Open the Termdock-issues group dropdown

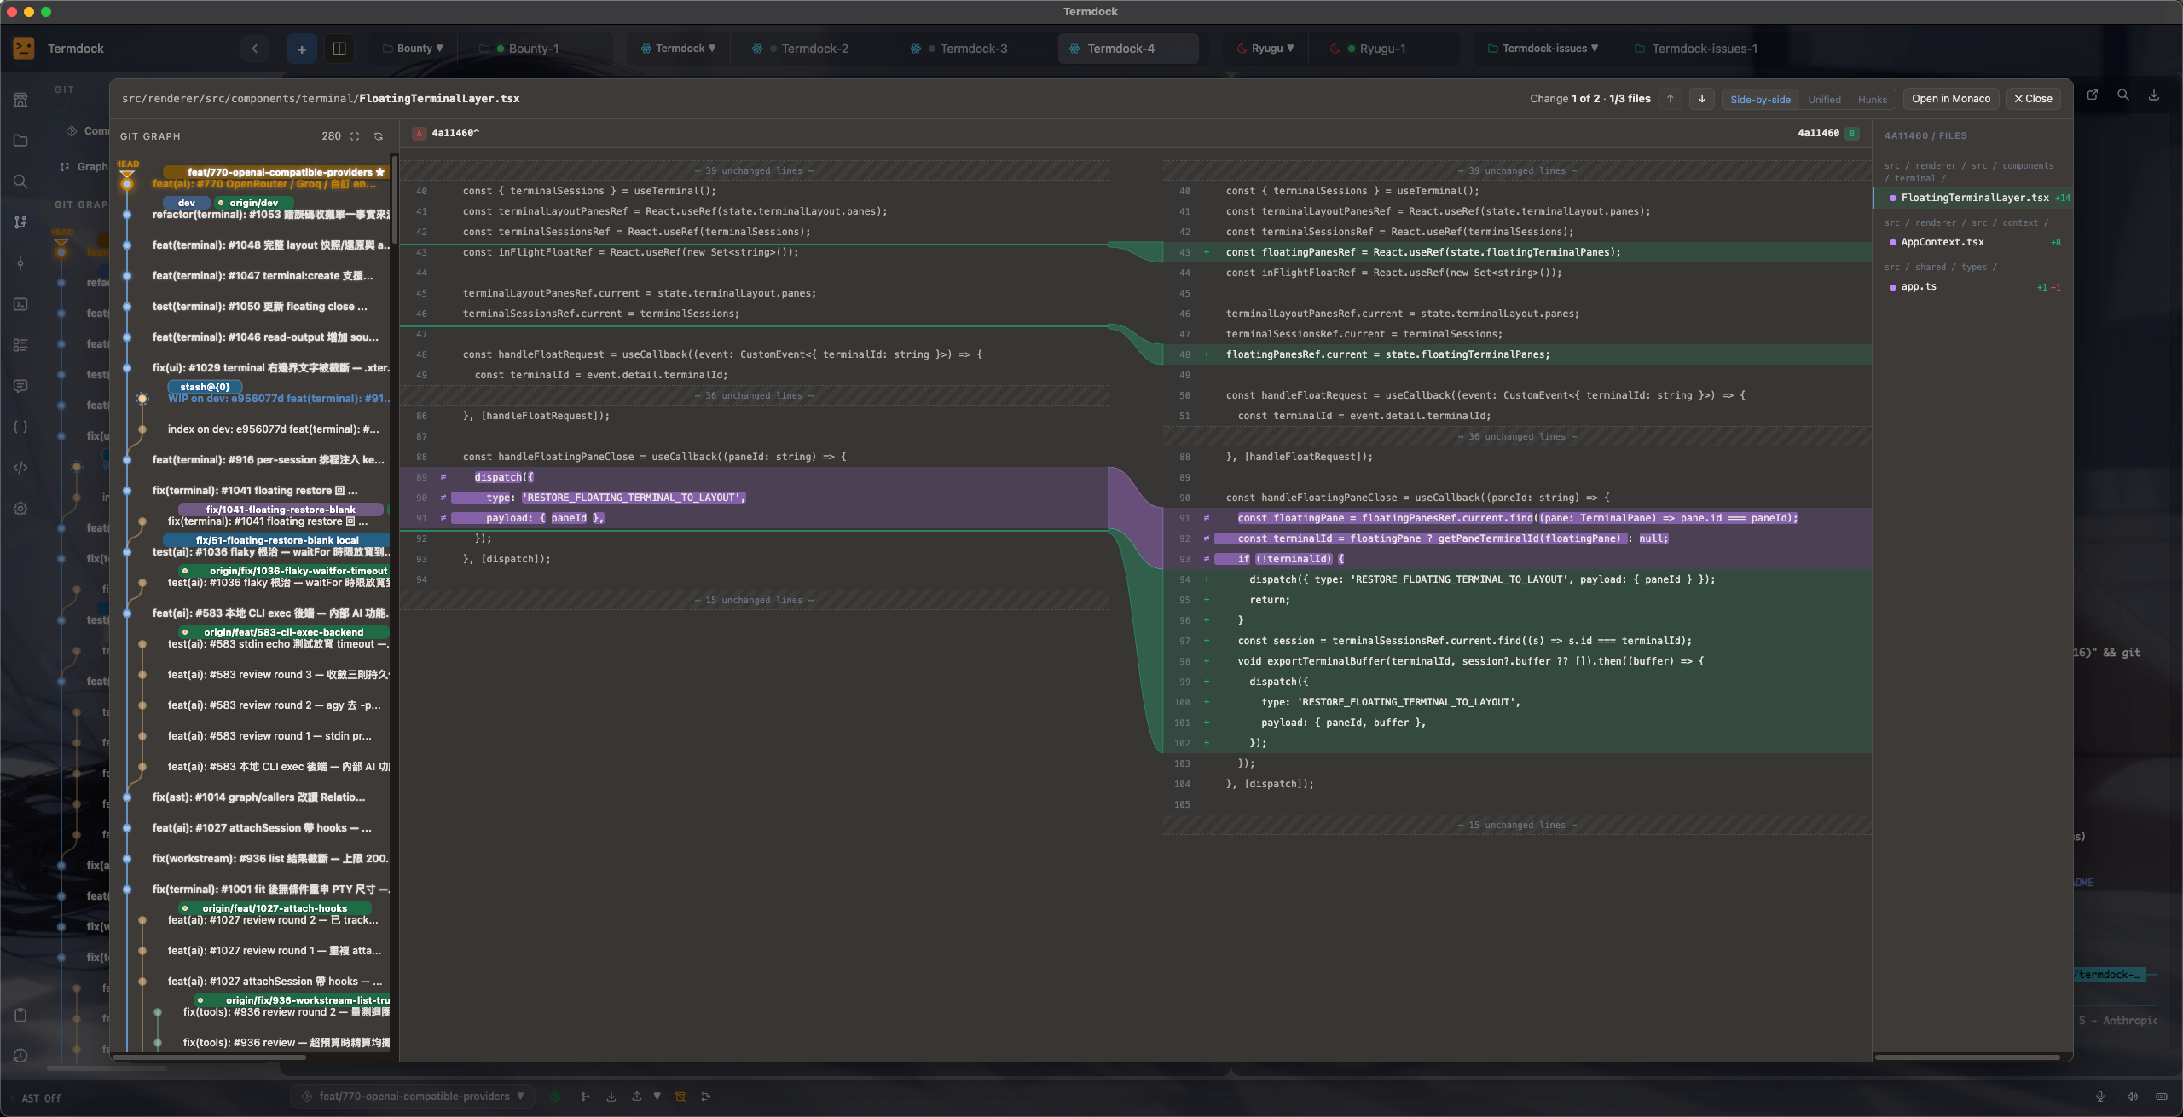(x=1543, y=49)
